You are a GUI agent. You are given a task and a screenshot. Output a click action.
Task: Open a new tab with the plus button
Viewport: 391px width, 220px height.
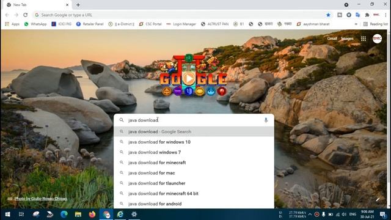[78, 5]
